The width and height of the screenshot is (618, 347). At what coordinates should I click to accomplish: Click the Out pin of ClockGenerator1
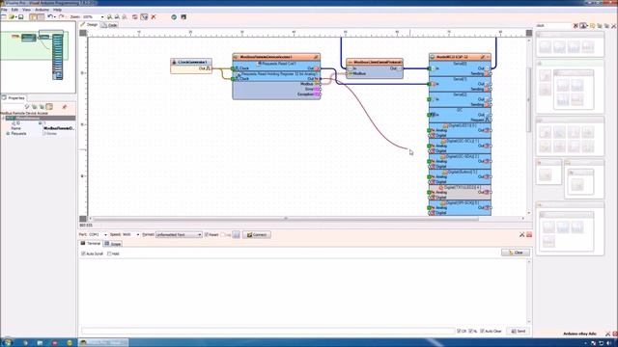(x=210, y=68)
